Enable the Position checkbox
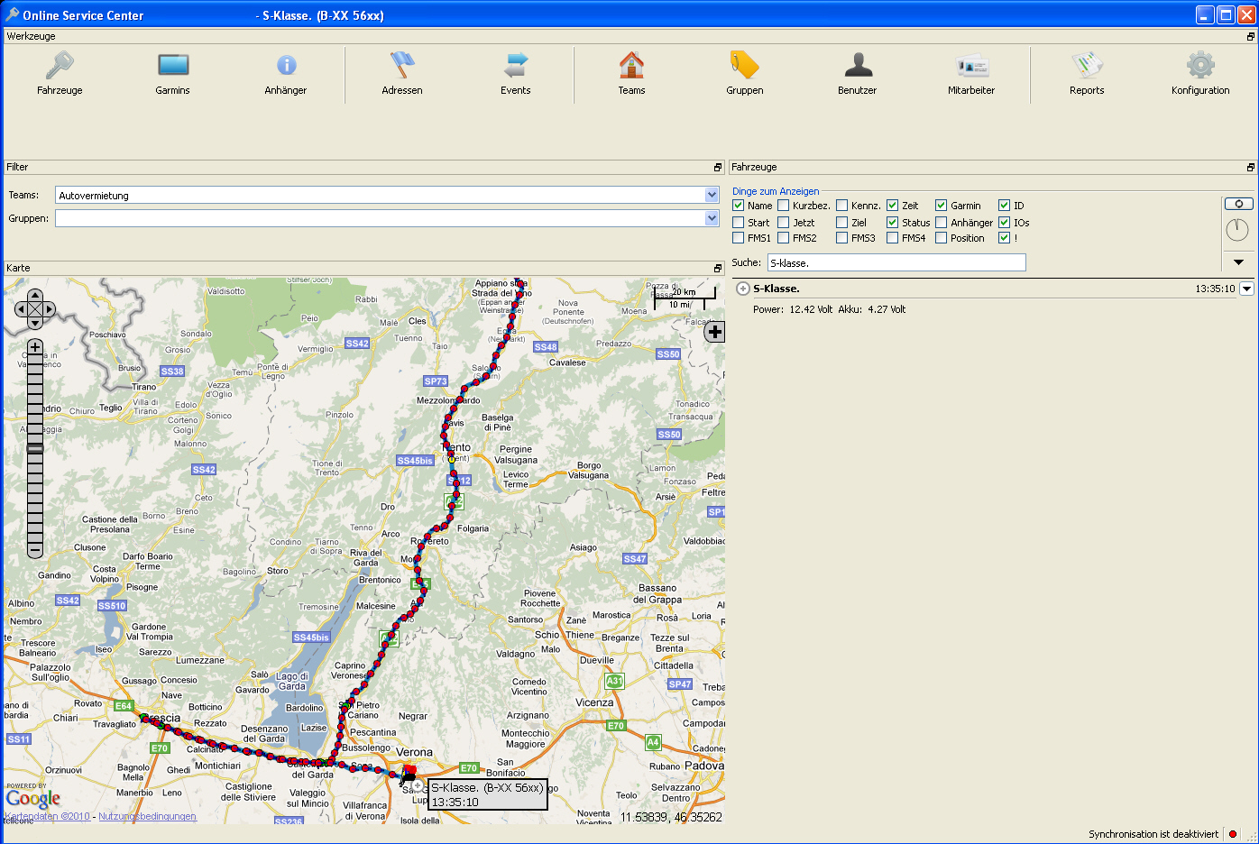1259x844 pixels. pyautogui.click(x=941, y=238)
